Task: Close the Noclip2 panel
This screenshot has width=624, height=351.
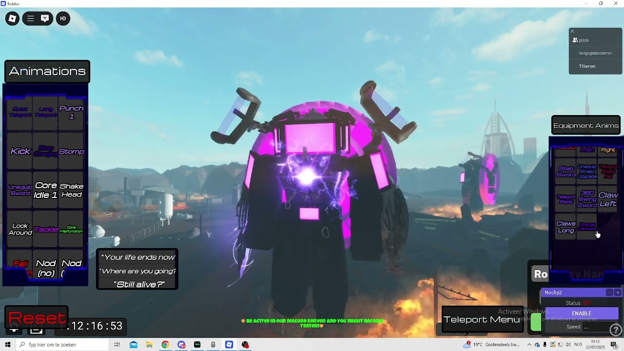Action: pyautogui.click(x=618, y=292)
